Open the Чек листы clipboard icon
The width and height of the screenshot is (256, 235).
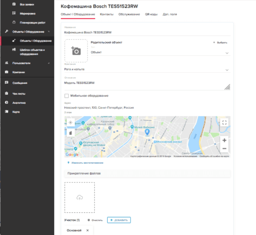coord(6,93)
